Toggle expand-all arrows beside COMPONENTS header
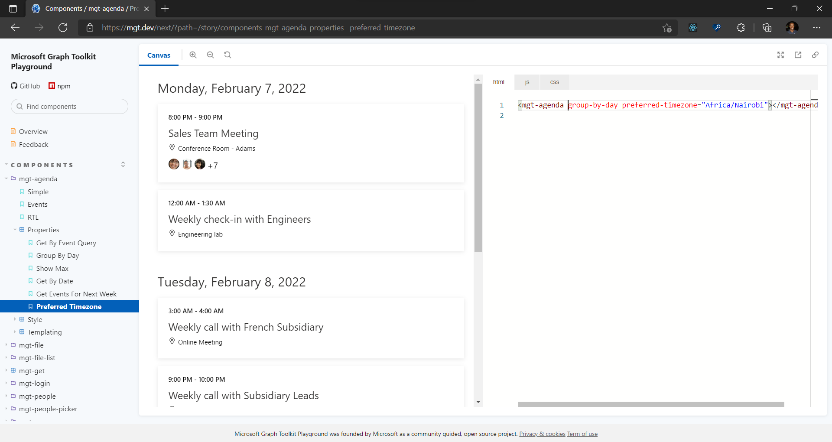 tap(123, 164)
